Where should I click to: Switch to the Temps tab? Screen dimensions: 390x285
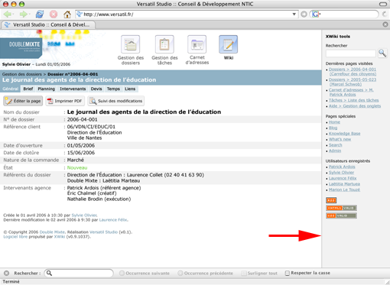[x=113, y=89]
